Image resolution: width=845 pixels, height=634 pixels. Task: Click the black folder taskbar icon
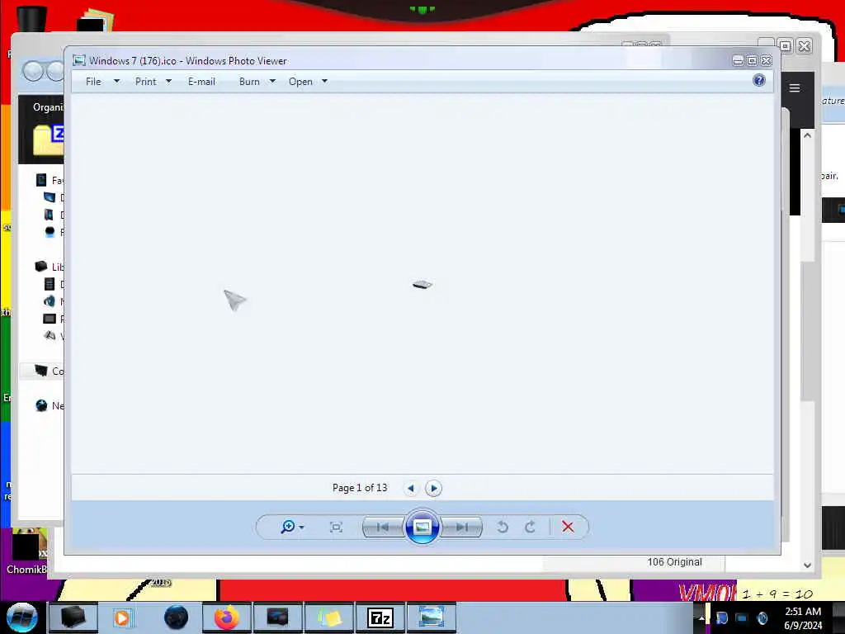73,617
